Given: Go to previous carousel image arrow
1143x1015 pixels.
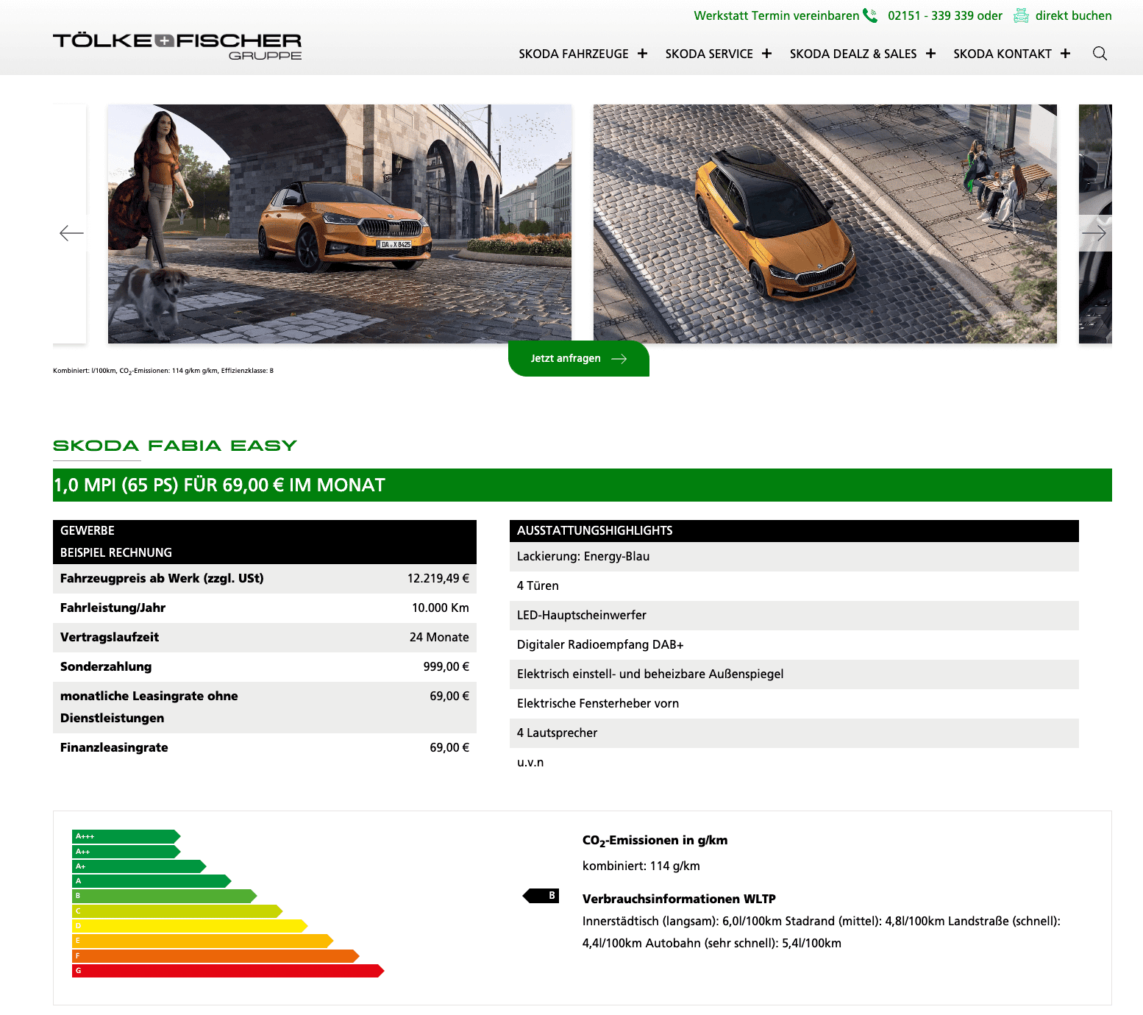Looking at the screenshot, I should point(71,233).
